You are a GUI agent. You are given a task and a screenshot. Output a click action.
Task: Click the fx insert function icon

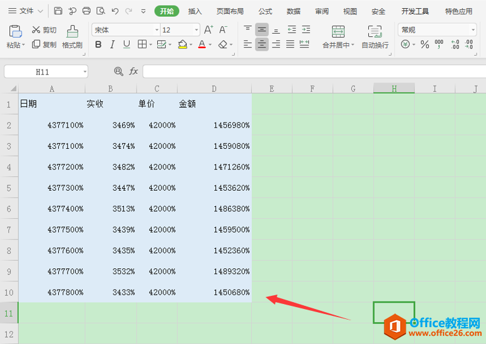click(x=133, y=71)
